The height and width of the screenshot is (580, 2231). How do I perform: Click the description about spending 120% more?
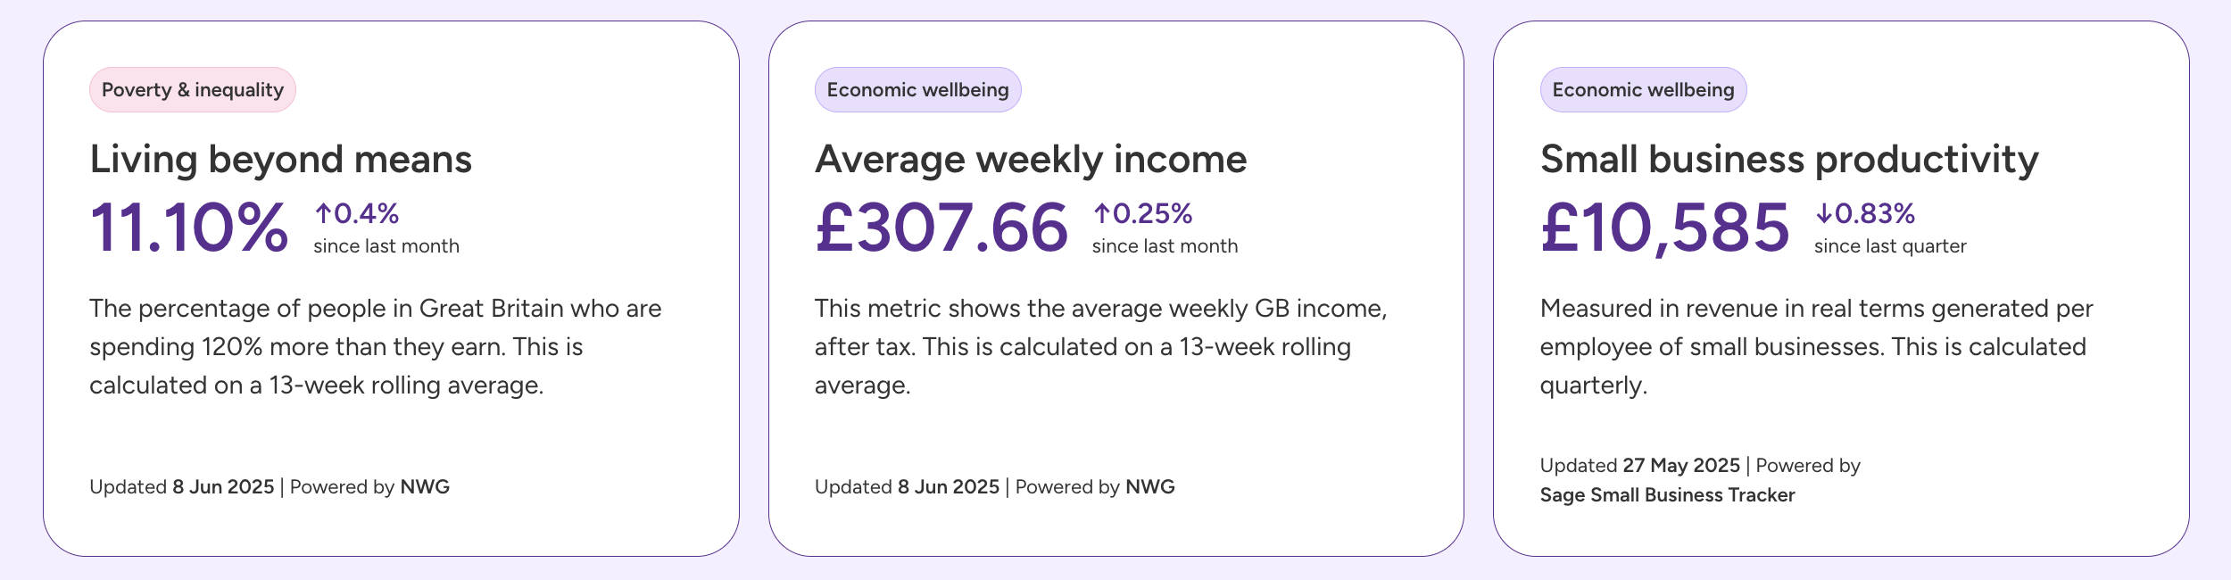coord(375,347)
